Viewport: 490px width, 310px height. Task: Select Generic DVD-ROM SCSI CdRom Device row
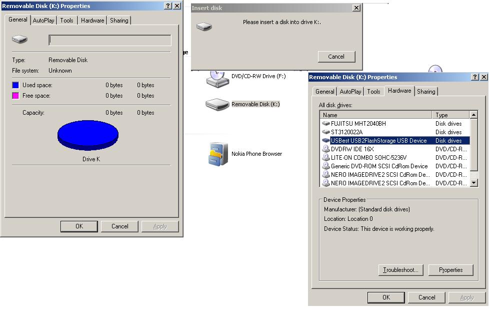(x=395, y=166)
